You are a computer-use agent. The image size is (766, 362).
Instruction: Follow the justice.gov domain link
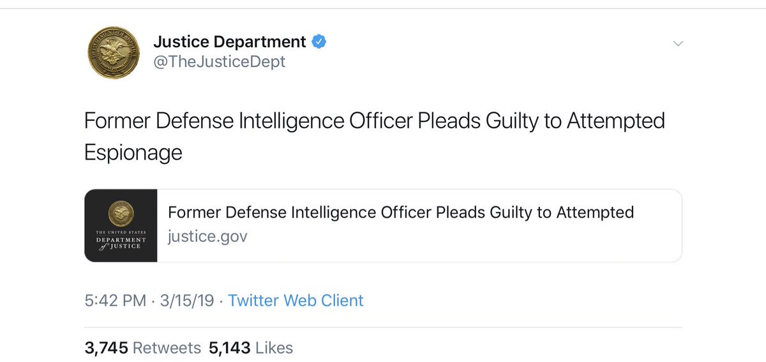click(x=207, y=237)
